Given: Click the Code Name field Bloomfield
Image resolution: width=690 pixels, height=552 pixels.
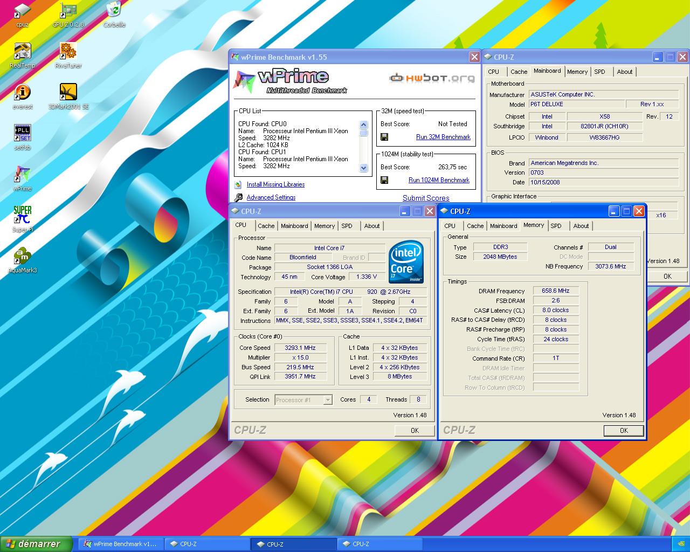Looking at the screenshot, I should point(303,257).
